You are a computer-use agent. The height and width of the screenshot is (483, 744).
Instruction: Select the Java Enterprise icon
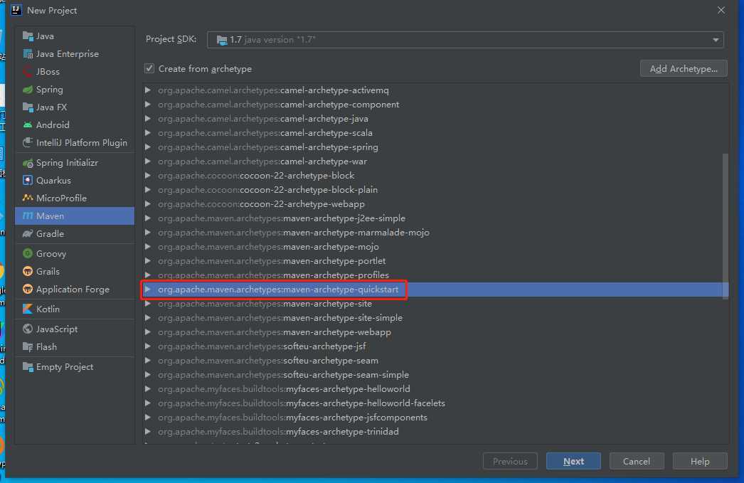(x=28, y=54)
